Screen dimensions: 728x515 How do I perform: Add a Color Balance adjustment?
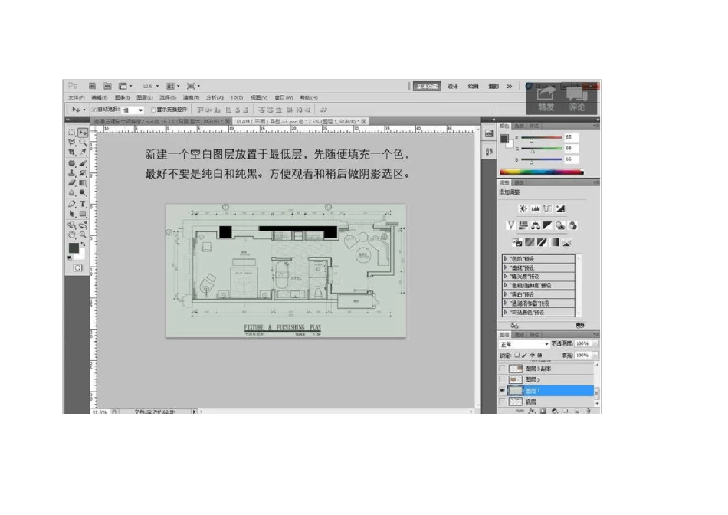click(x=536, y=225)
